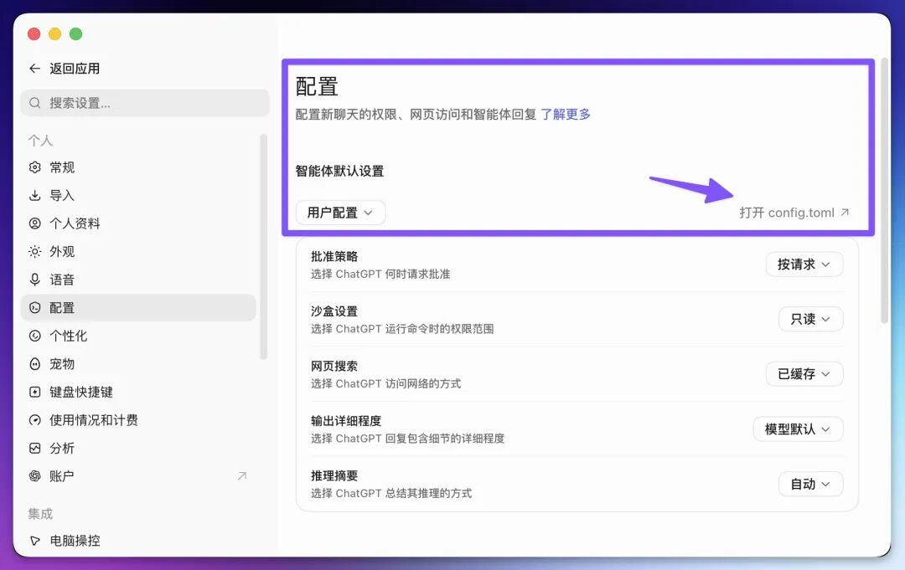Viewport: 905px width, 570px height.
Task: Go to 个人资料 settings
Action: point(138,223)
